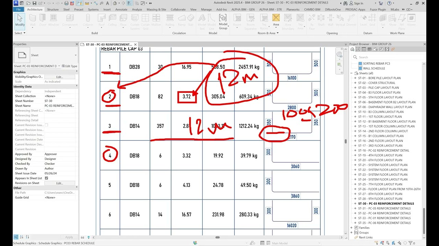Image resolution: width=439 pixels, height=246 pixels.
Task: Collapse the Sheets (all) tree node
Action: (x=352, y=73)
